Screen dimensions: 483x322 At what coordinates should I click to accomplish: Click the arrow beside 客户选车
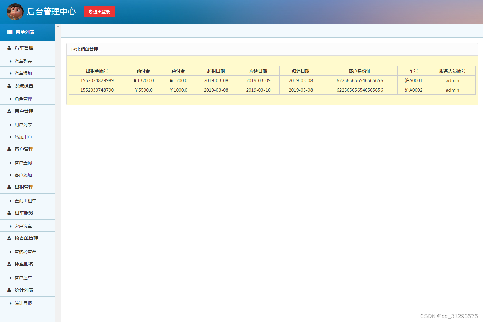(11, 227)
